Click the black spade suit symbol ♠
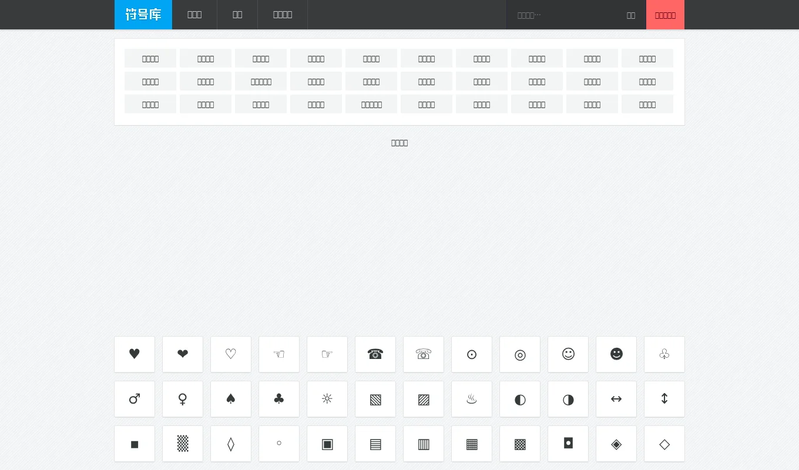The height and width of the screenshot is (470, 799). tap(231, 399)
